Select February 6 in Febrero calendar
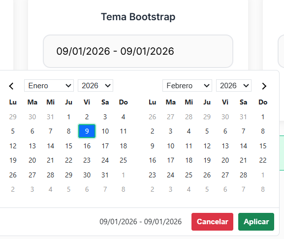Viewport: 284px width, 239px height. click(x=225, y=131)
